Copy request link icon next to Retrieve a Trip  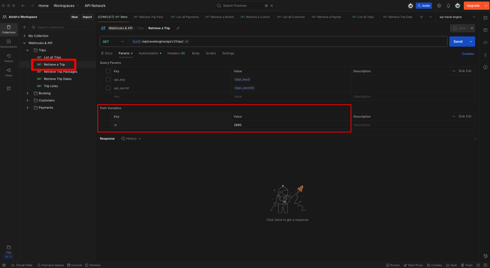pyautogui.click(x=178, y=28)
